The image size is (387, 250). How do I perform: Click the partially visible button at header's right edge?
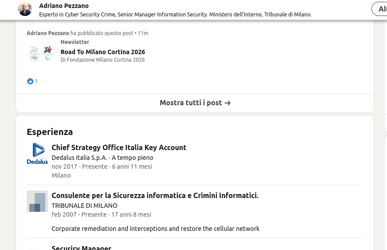coord(380,9)
